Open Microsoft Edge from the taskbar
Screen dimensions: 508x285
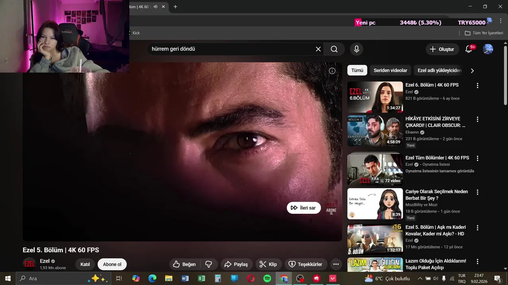tap(152, 278)
